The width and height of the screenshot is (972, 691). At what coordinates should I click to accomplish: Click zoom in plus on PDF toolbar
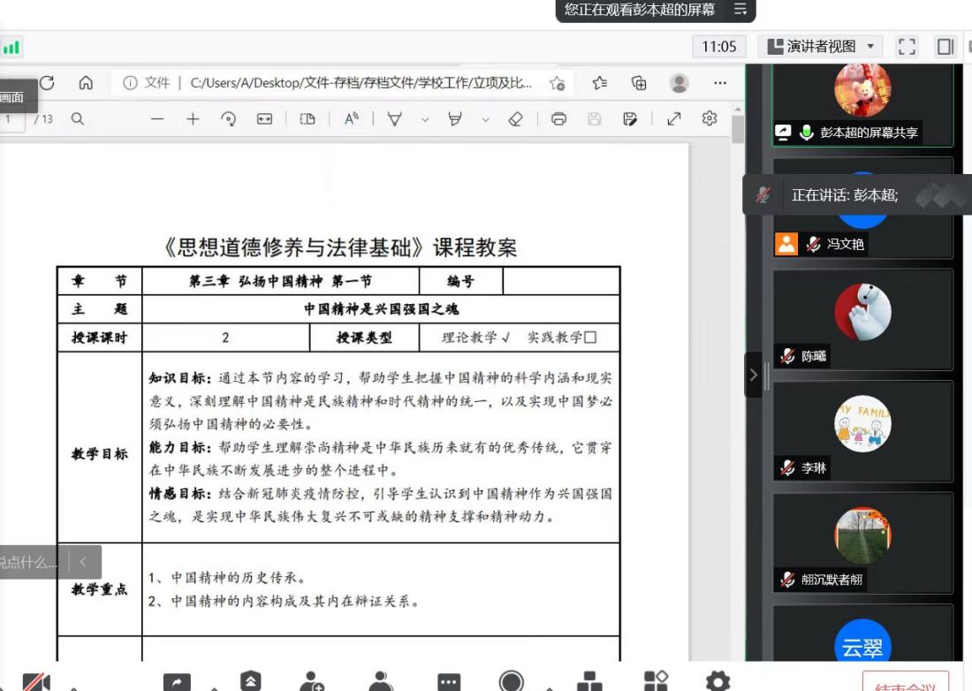click(193, 118)
